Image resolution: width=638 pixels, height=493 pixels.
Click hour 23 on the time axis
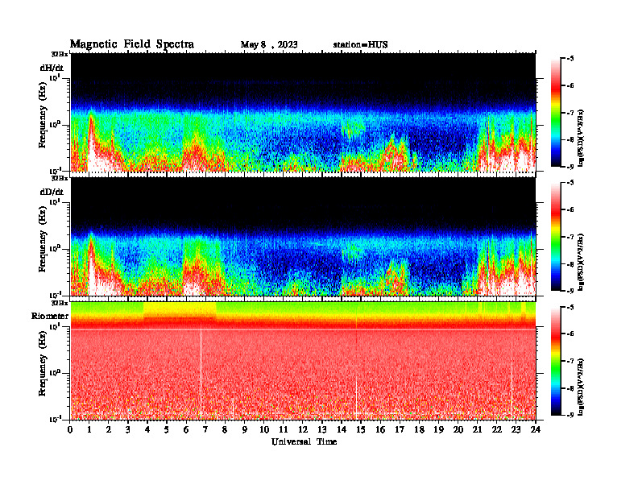pyautogui.click(x=516, y=429)
